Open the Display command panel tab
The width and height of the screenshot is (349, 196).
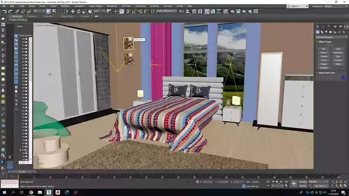[341, 26]
